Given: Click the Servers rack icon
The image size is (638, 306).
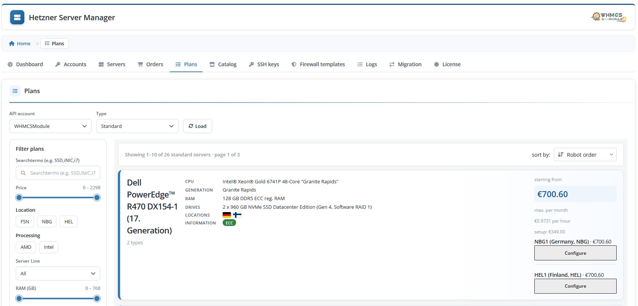Looking at the screenshot, I should [101, 64].
